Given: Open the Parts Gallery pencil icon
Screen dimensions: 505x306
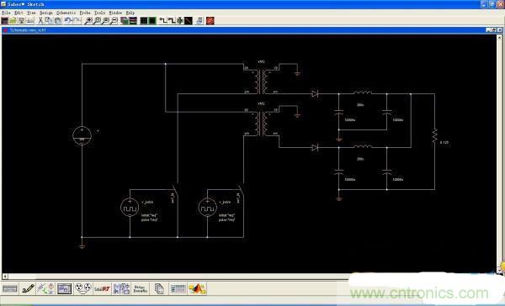Looking at the screenshot, I should click(28, 289).
